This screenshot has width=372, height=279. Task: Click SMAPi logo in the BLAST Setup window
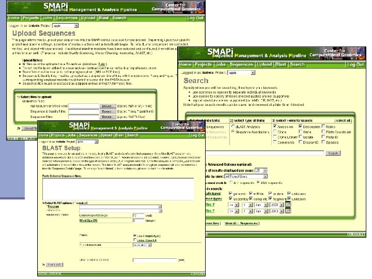tap(79, 125)
